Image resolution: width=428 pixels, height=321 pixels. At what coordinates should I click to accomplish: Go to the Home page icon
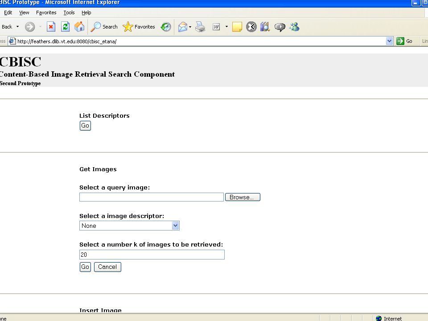pos(79,27)
